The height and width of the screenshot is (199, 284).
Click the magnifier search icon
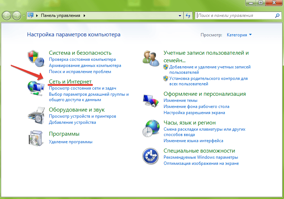click(277, 15)
